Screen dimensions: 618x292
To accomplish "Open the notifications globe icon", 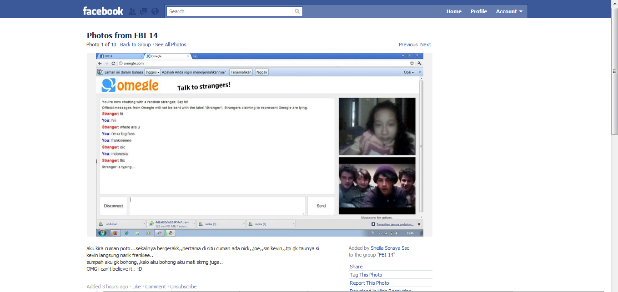I will [155, 11].
